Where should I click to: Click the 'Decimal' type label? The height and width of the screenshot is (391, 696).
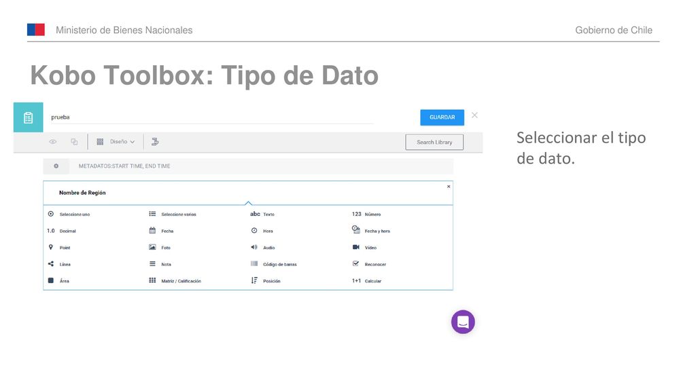(68, 231)
